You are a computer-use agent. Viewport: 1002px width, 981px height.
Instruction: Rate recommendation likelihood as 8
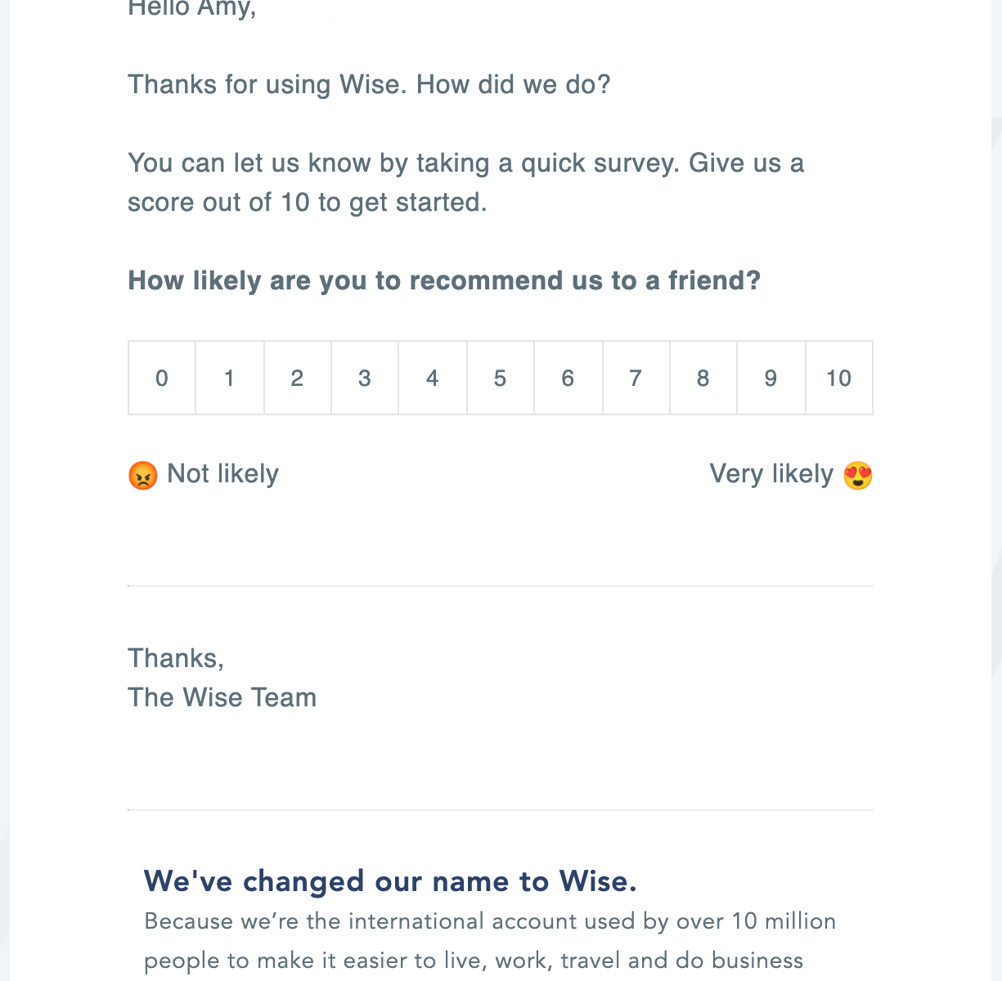point(703,378)
